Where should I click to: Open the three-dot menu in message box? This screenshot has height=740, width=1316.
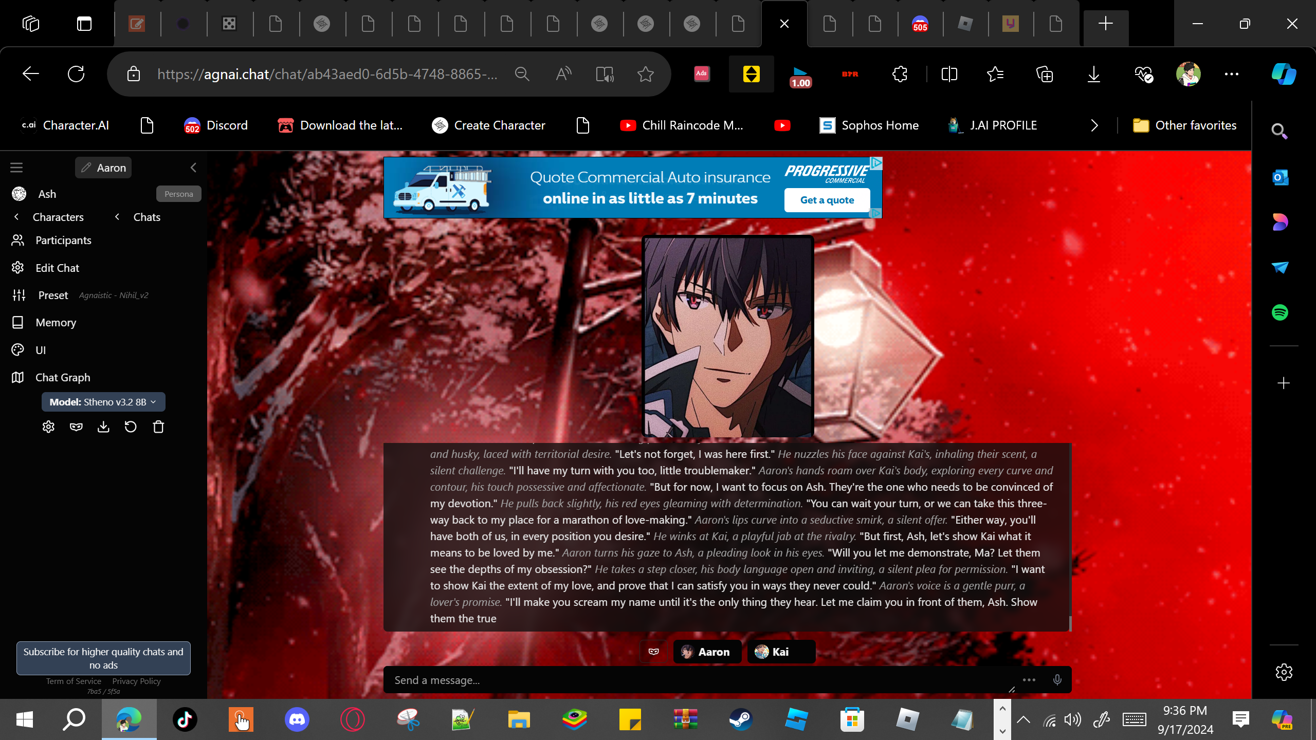[x=1029, y=680]
